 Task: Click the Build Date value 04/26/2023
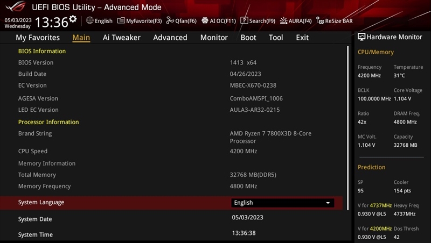246,74
